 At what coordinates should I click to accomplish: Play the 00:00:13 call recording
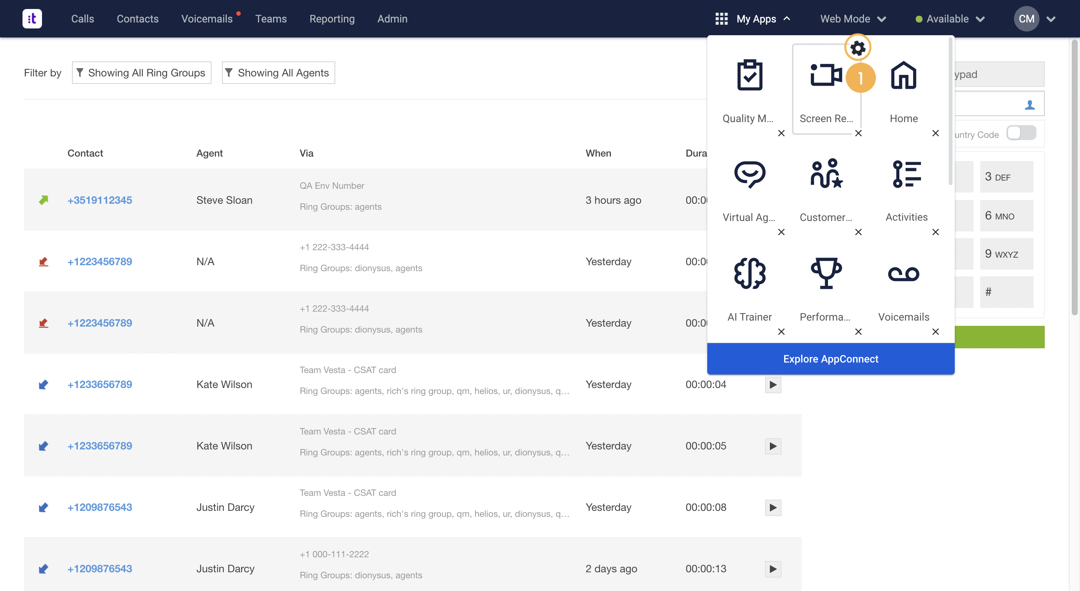(772, 569)
